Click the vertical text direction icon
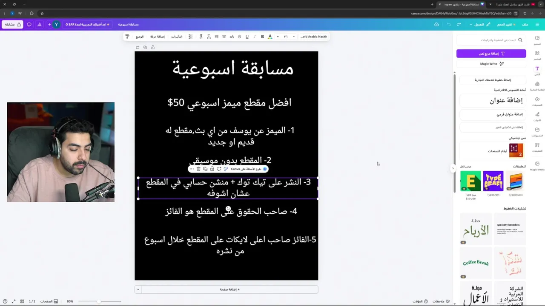 click(x=201, y=37)
